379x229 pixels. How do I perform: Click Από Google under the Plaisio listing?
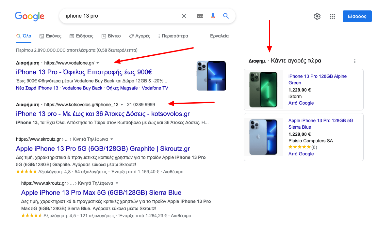[301, 154]
